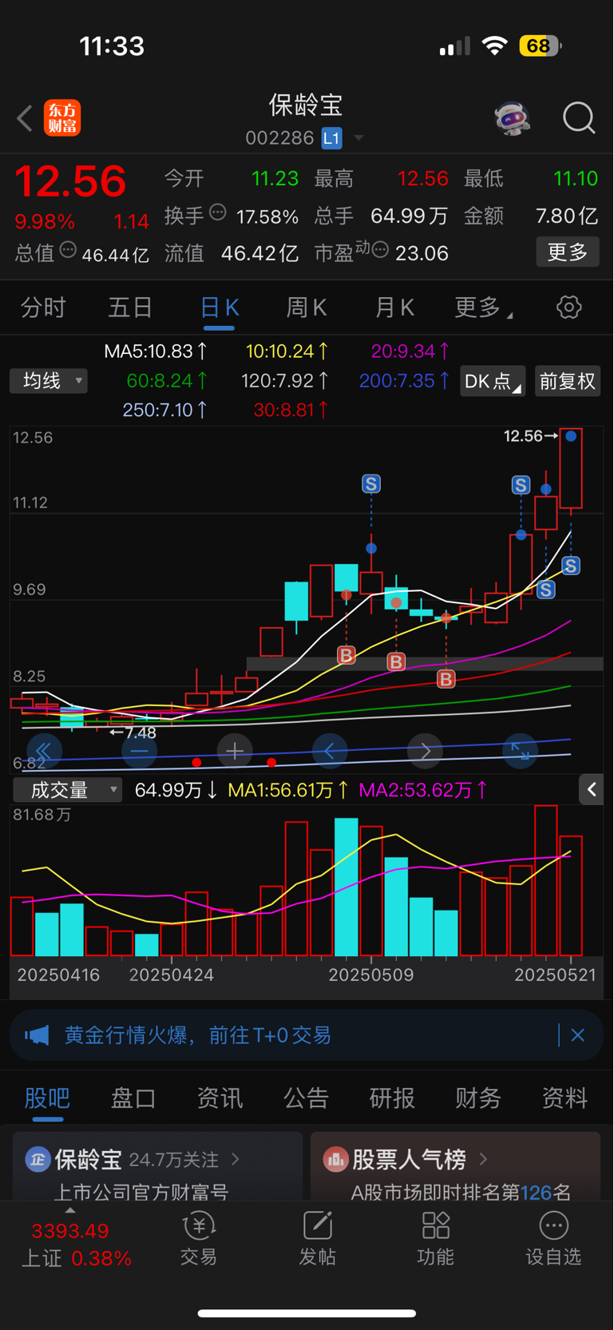Select the 股吧 tab
This screenshot has height=1330, width=614.
coord(47,1098)
